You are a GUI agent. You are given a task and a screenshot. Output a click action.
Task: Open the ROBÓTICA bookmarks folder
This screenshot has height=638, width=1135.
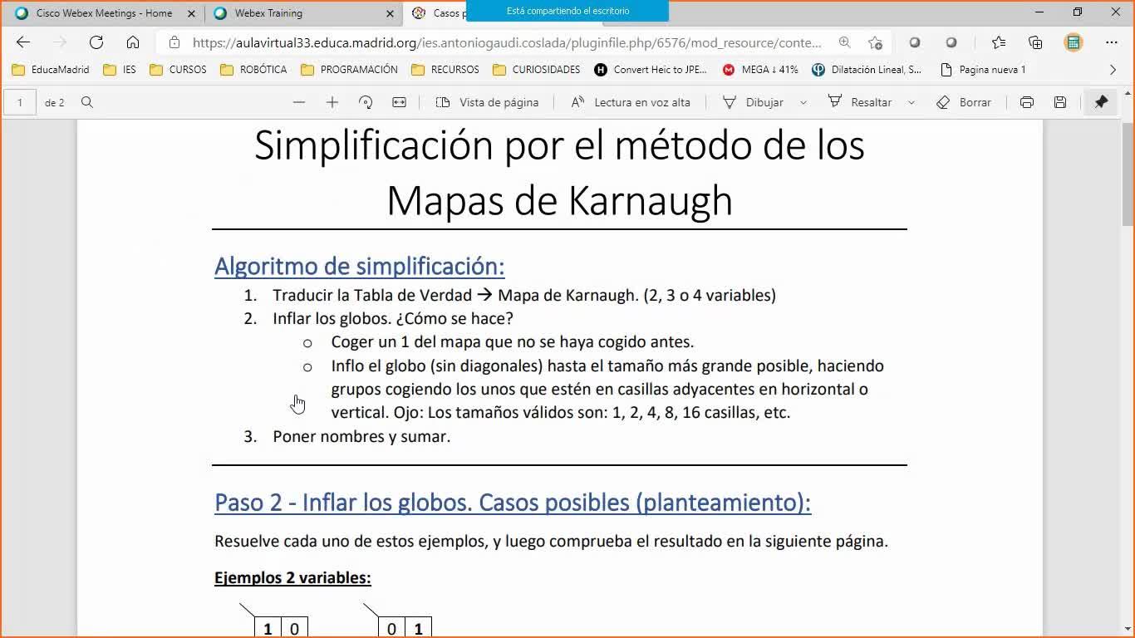pos(253,70)
